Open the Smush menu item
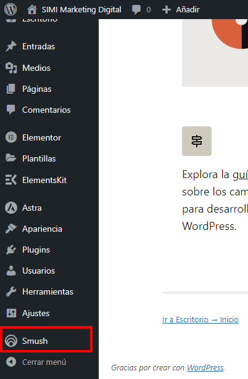This screenshot has height=379, width=248. (35, 341)
